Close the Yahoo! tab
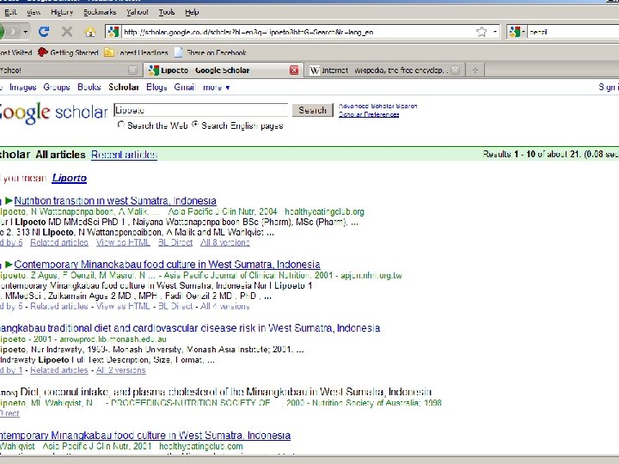 coord(133,70)
